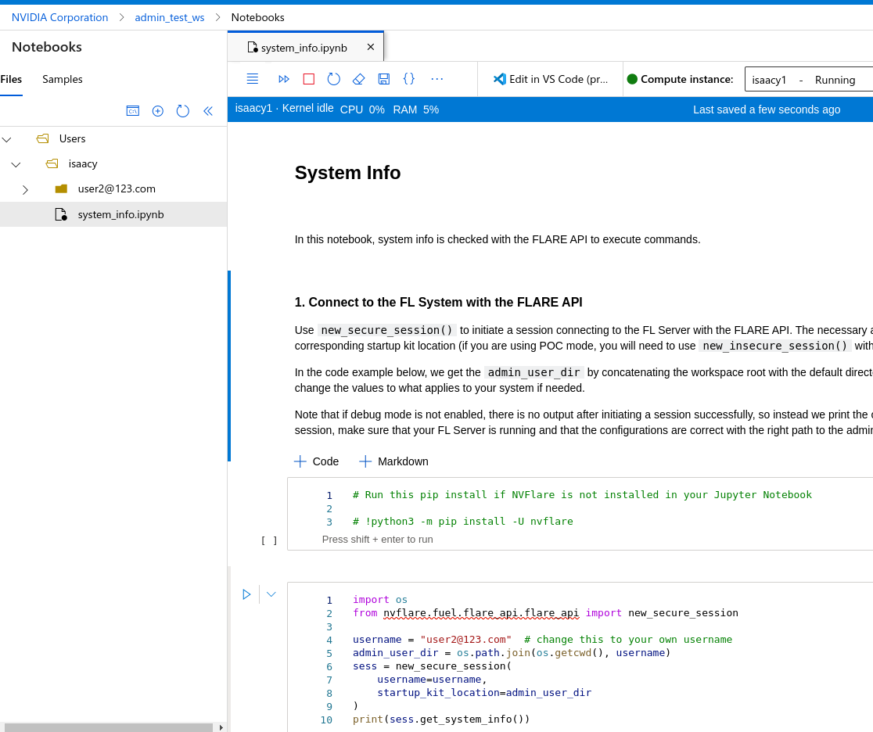Click the execution count brackets of first cell
The image size is (873, 732).
(x=269, y=540)
